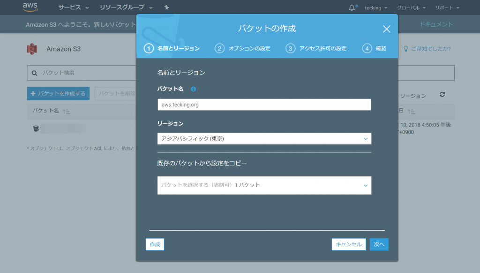480x273 pixels.
Task: Open notifications bell icon
Action: point(352,7)
